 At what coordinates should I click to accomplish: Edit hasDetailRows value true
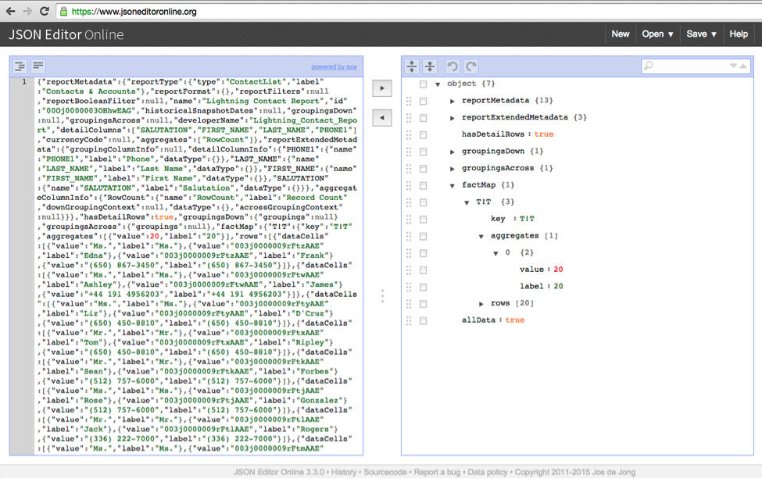(544, 134)
